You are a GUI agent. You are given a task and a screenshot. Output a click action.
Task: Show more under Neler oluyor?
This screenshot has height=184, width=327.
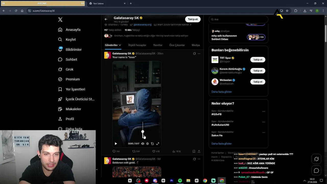[221, 144]
